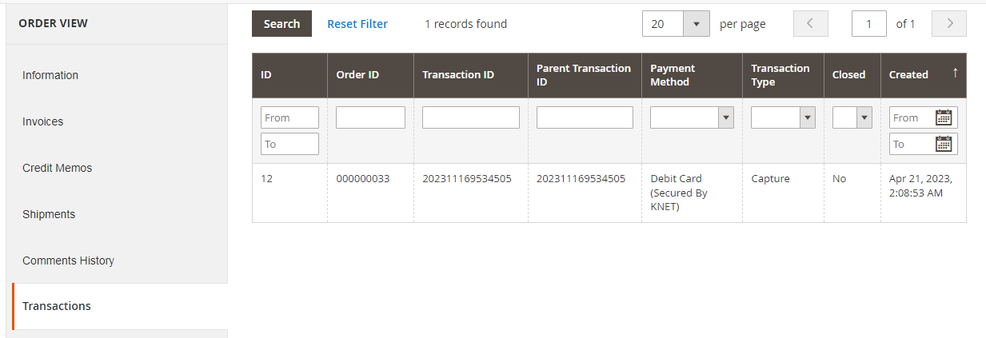
Task: Click the Search button
Action: tap(281, 24)
